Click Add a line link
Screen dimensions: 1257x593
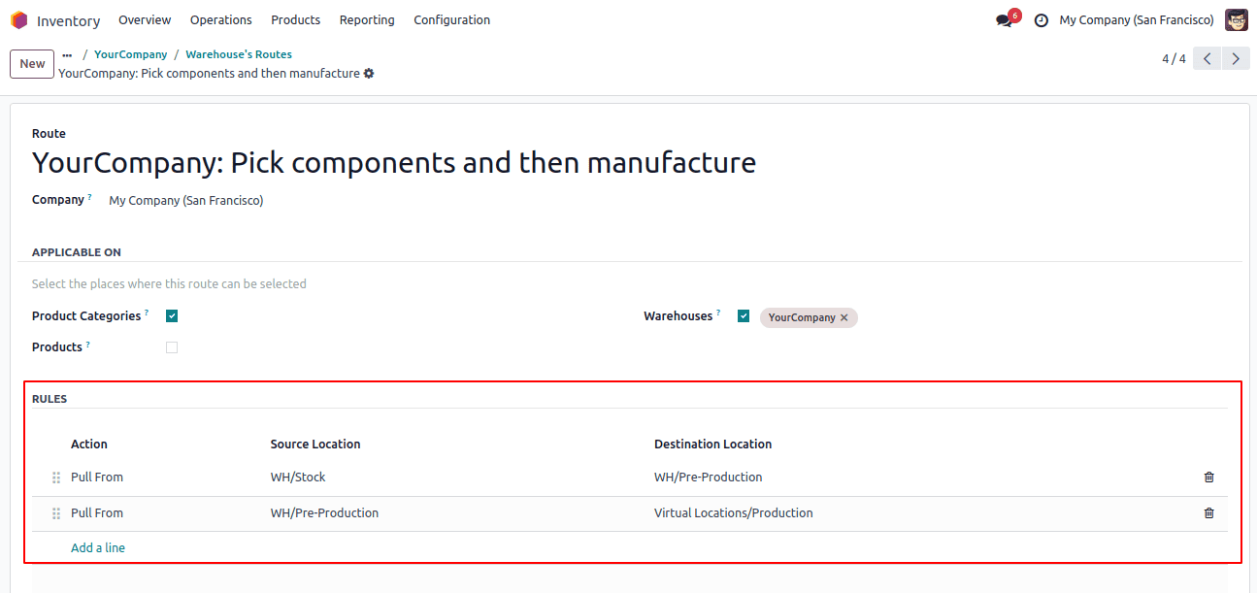[98, 548]
